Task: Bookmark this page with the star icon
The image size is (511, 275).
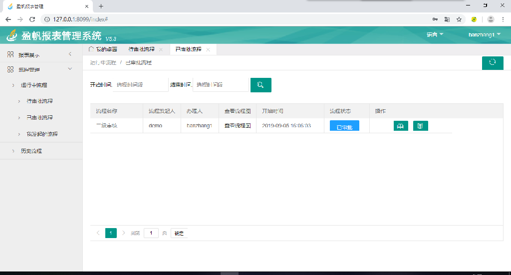Action: click(x=459, y=19)
